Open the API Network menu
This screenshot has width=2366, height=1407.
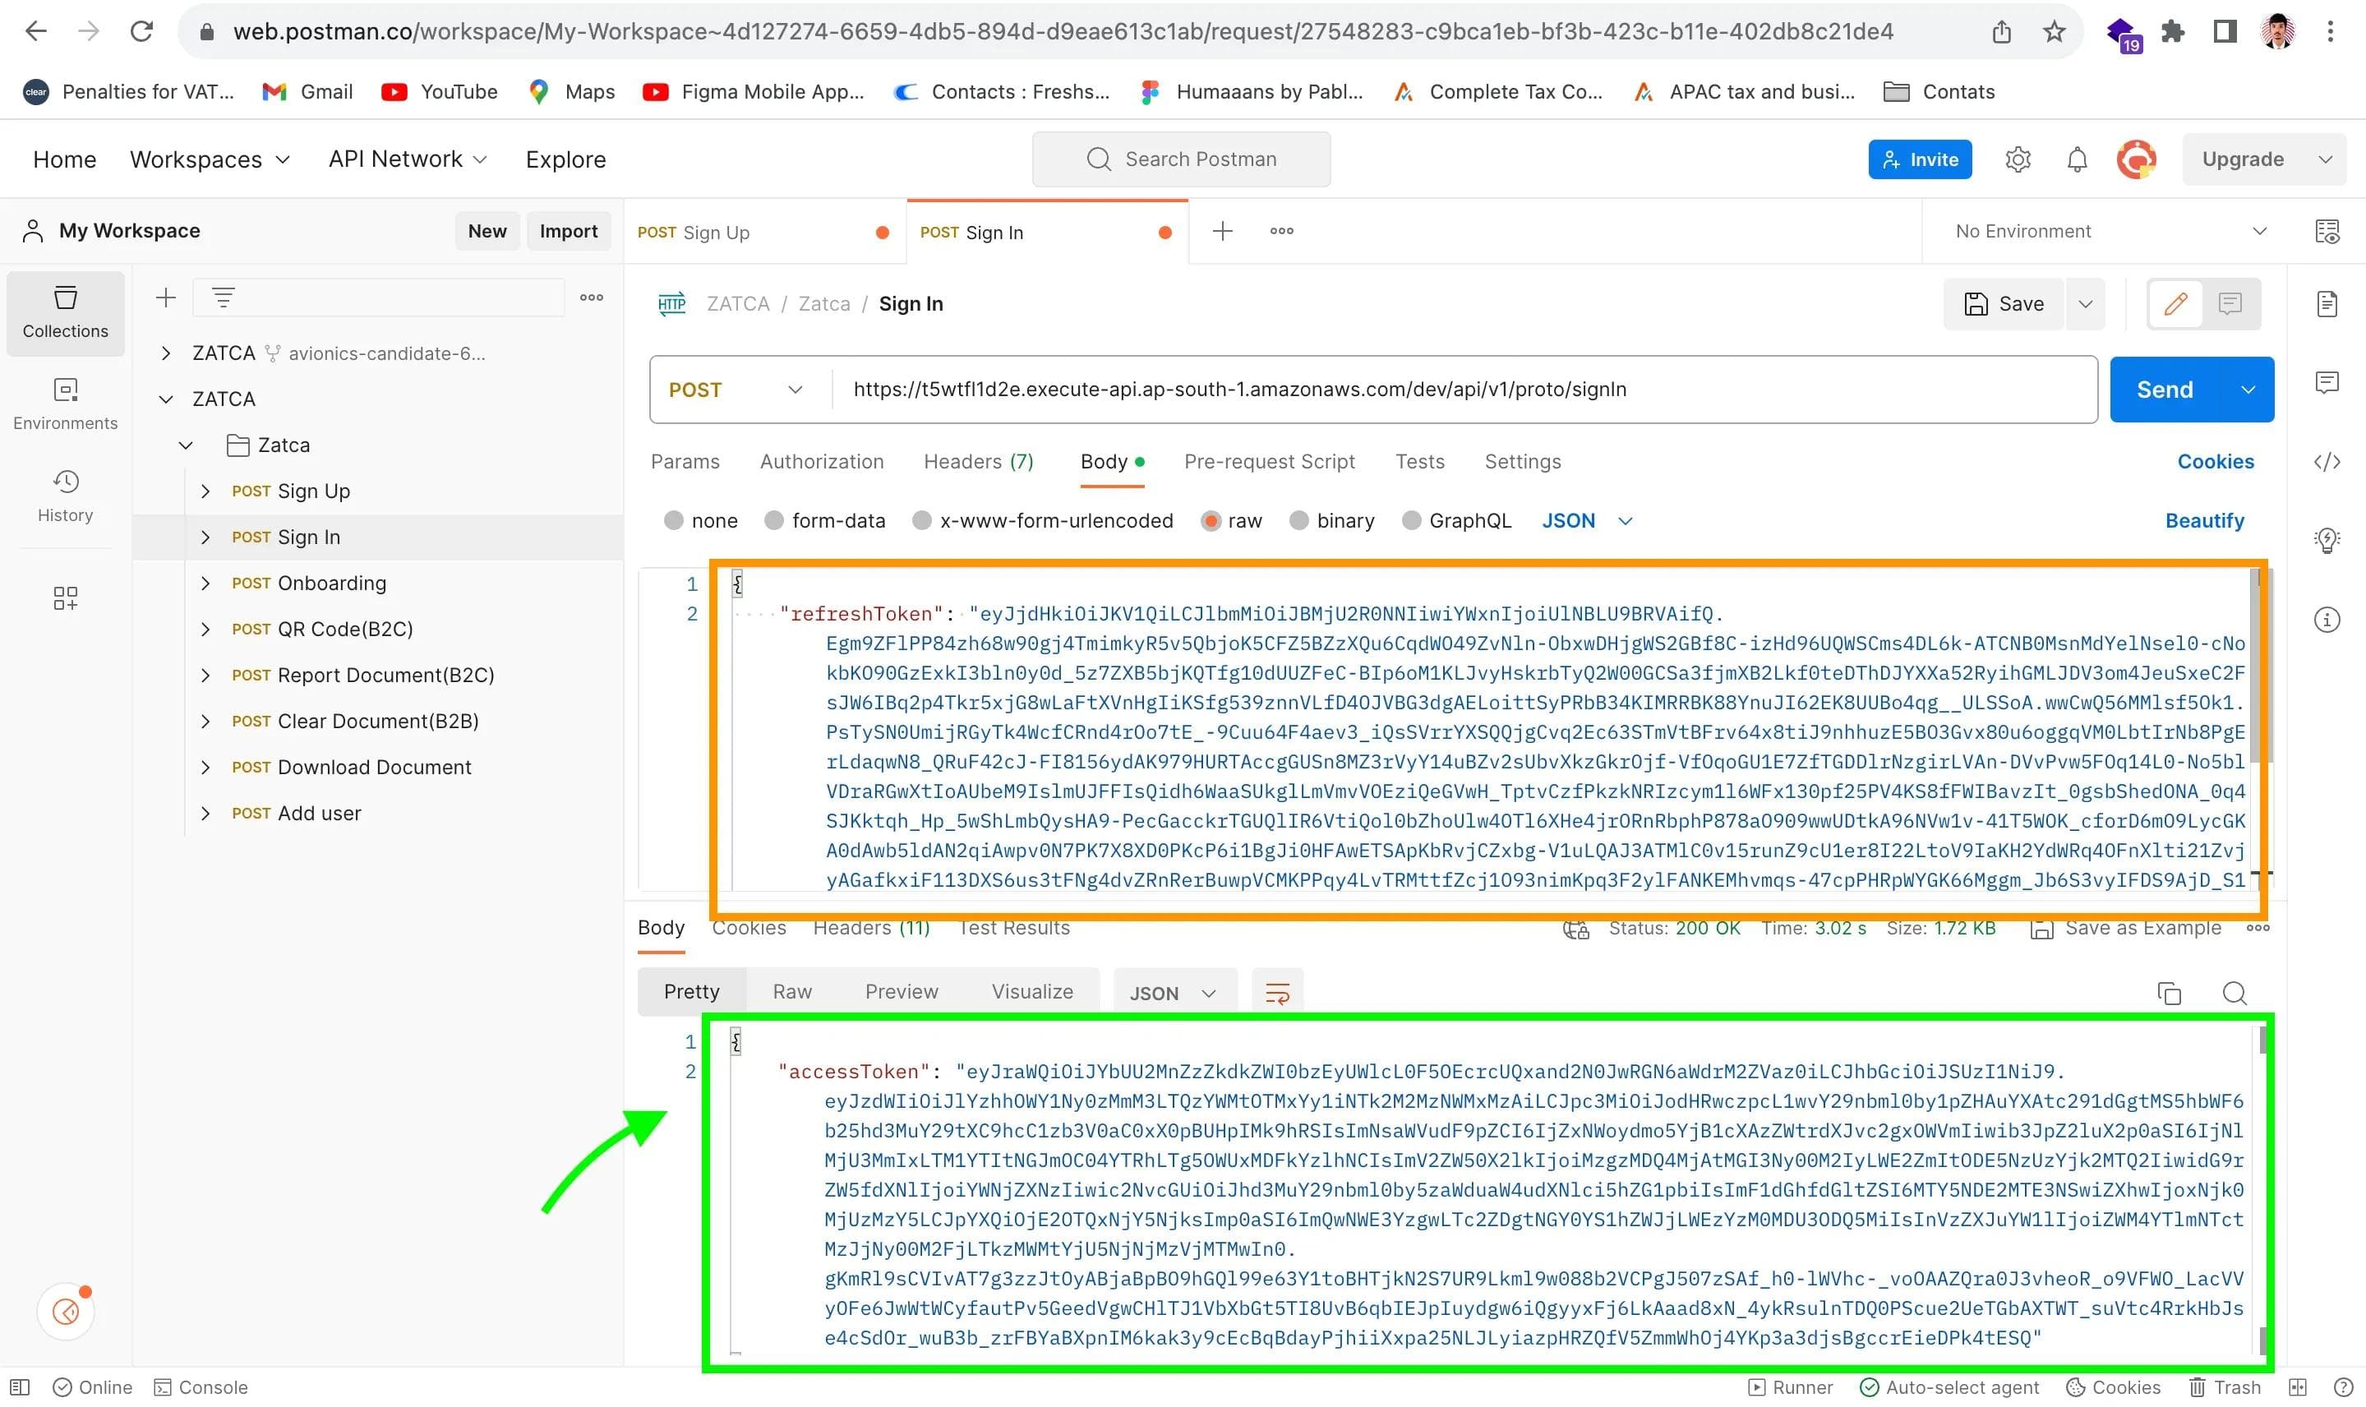pyautogui.click(x=408, y=159)
